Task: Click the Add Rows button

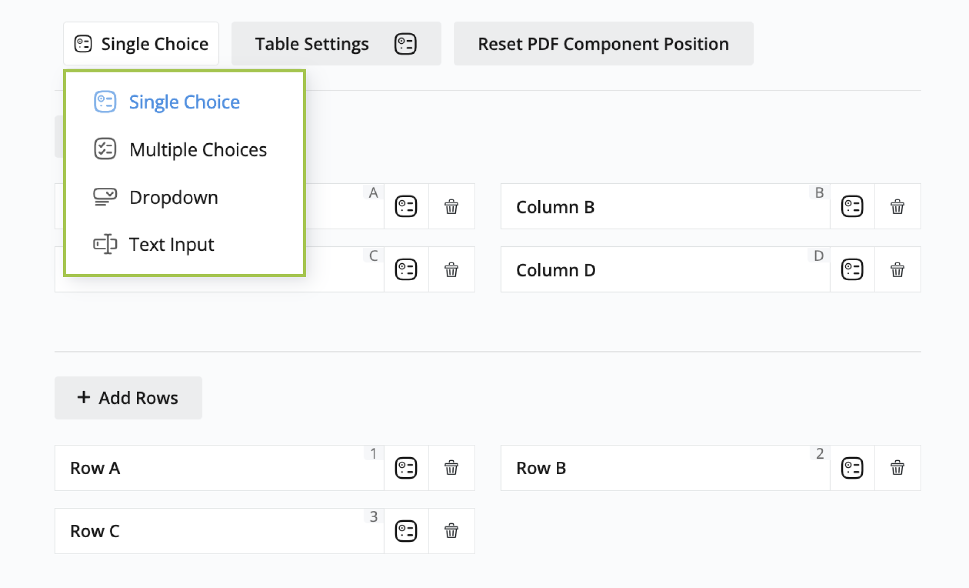Action: pyautogui.click(x=128, y=398)
